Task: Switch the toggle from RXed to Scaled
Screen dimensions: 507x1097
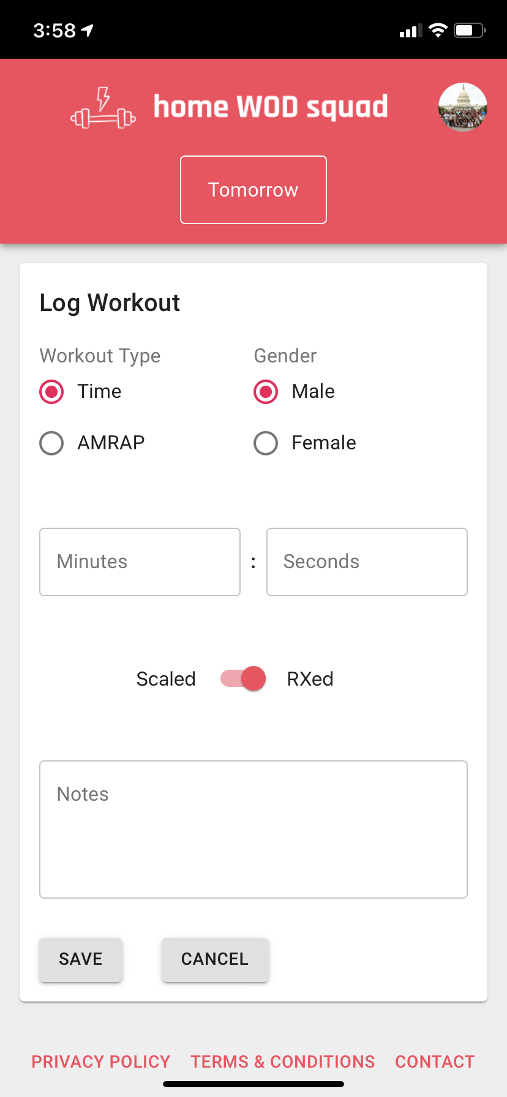Action: 242,678
